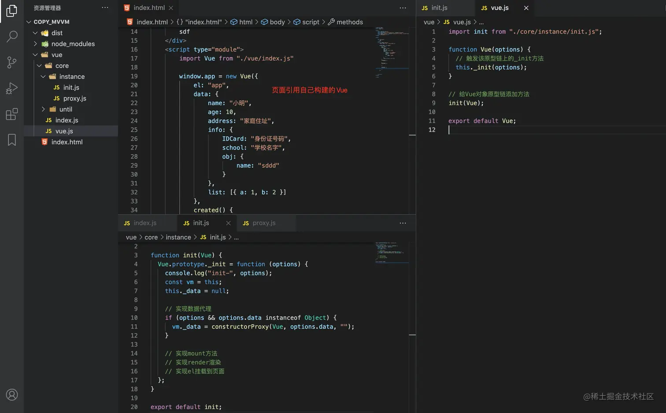Viewport: 666px width, 413px height.
Task: Select init.js tab in lower editor
Action: pyautogui.click(x=207, y=223)
